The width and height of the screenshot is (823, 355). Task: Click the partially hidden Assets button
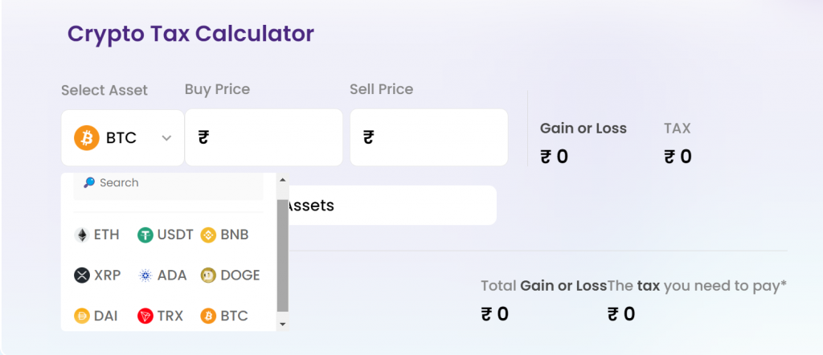coord(392,205)
